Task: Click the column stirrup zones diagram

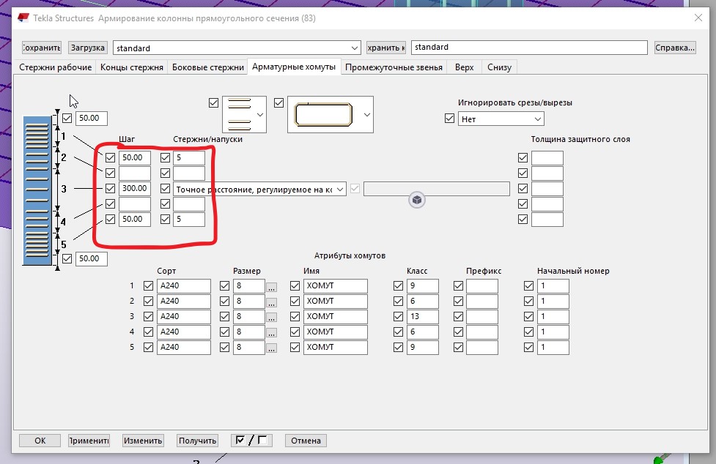Action: (x=37, y=189)
